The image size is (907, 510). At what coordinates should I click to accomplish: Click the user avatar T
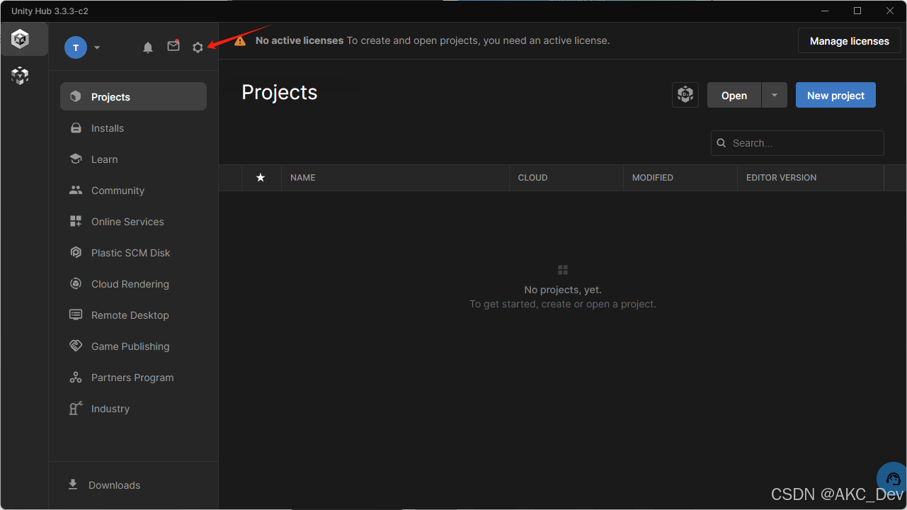pos(76,47)
